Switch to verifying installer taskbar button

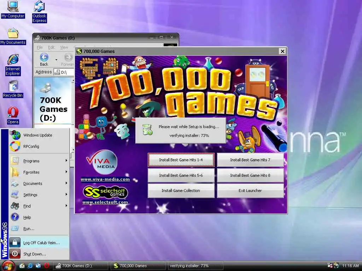[195, 266]
